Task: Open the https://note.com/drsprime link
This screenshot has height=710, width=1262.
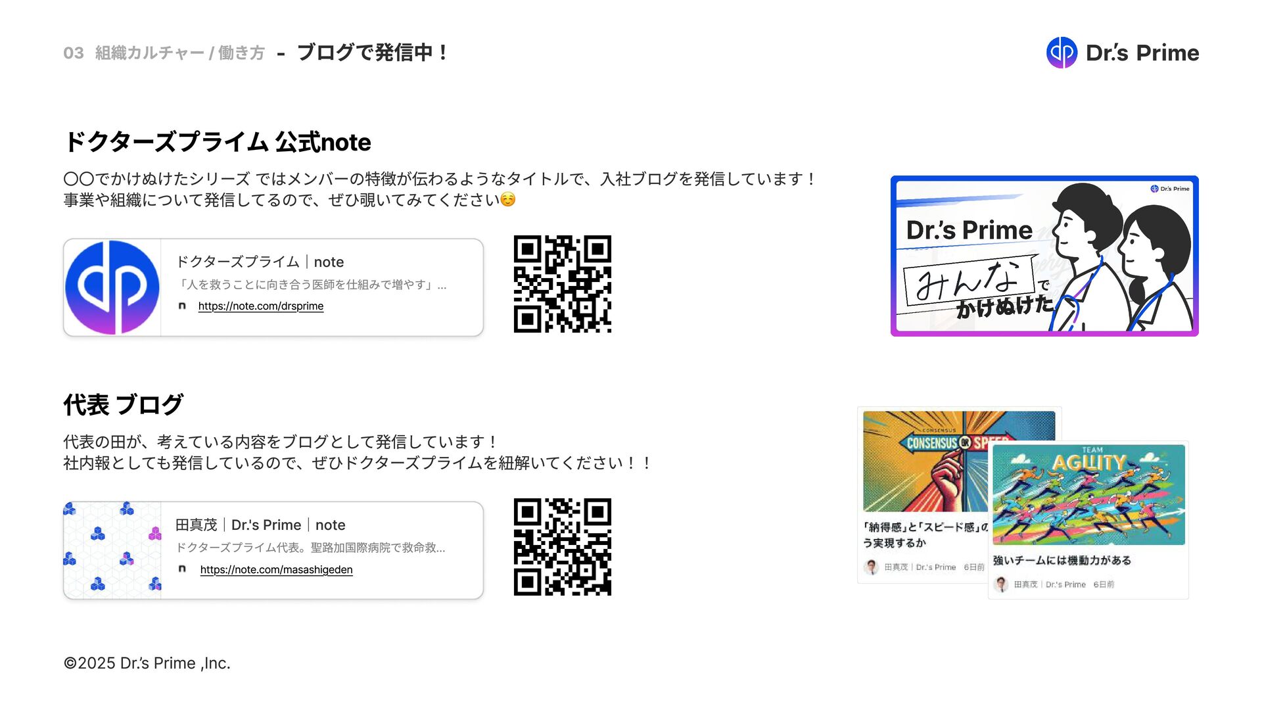Action: click(x=260, y=306)
